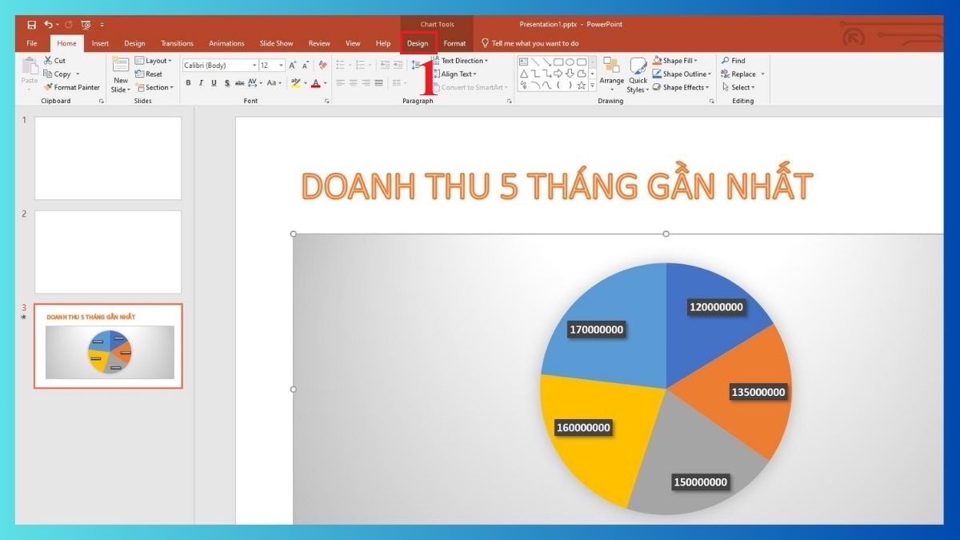
Task: Toggle center text alignment
Action: point(352,82)
